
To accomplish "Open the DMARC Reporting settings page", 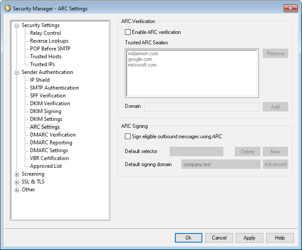I will click(51, 143).
